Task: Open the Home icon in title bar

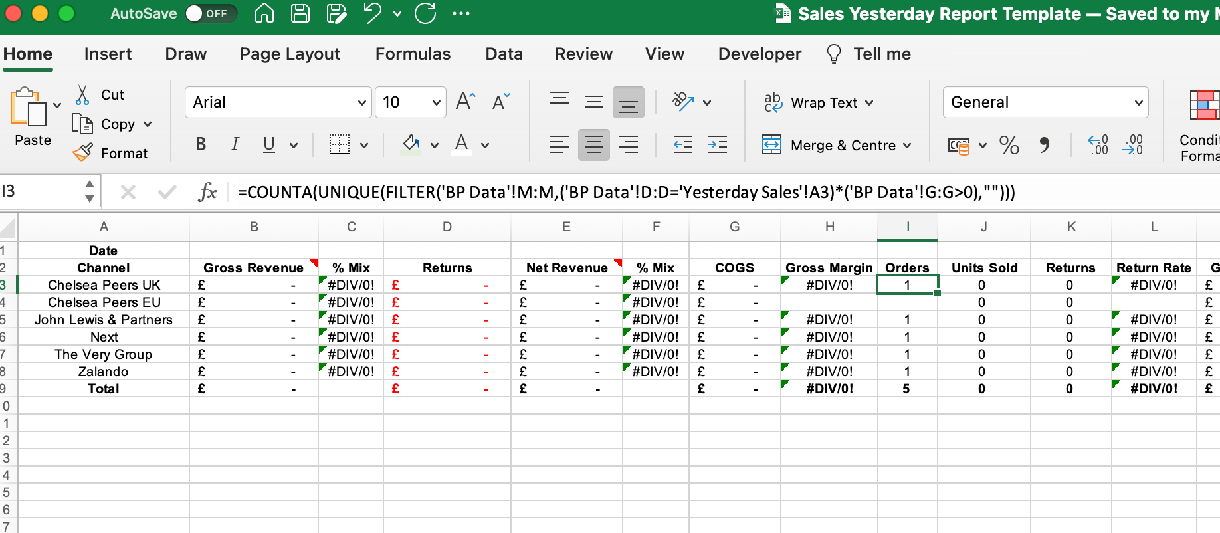Action: 264,13
